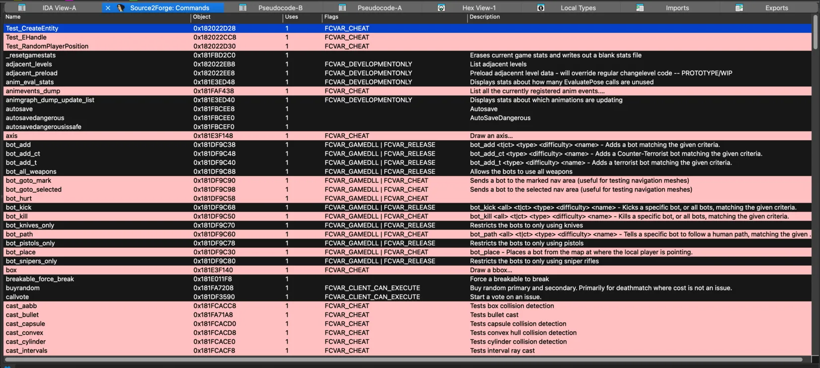820x368 pixels.
Task: Select the adjacent_preload row
Action: [x=408, y=73]
